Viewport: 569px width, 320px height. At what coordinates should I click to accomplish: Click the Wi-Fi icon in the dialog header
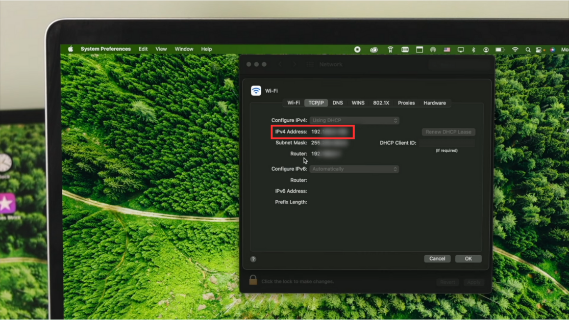256,91
